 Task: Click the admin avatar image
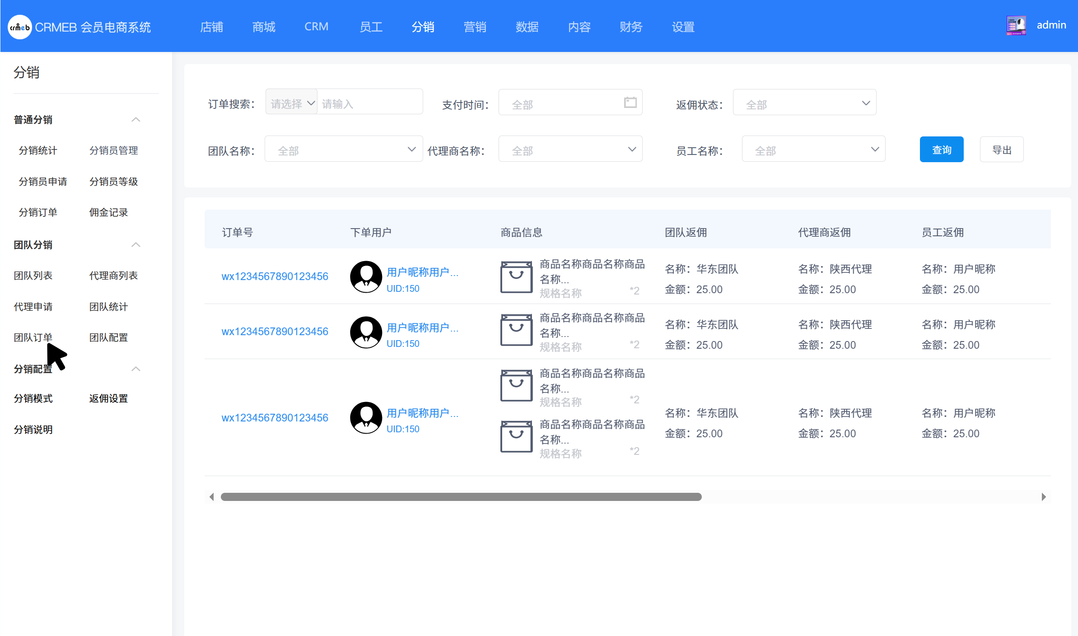(1016, 26)
